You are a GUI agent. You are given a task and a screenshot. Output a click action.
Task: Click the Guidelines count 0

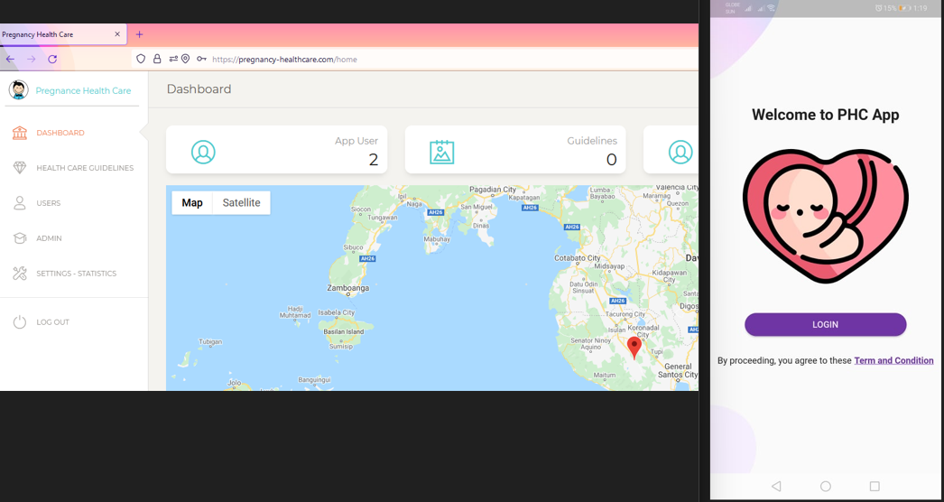pos(612,160)
